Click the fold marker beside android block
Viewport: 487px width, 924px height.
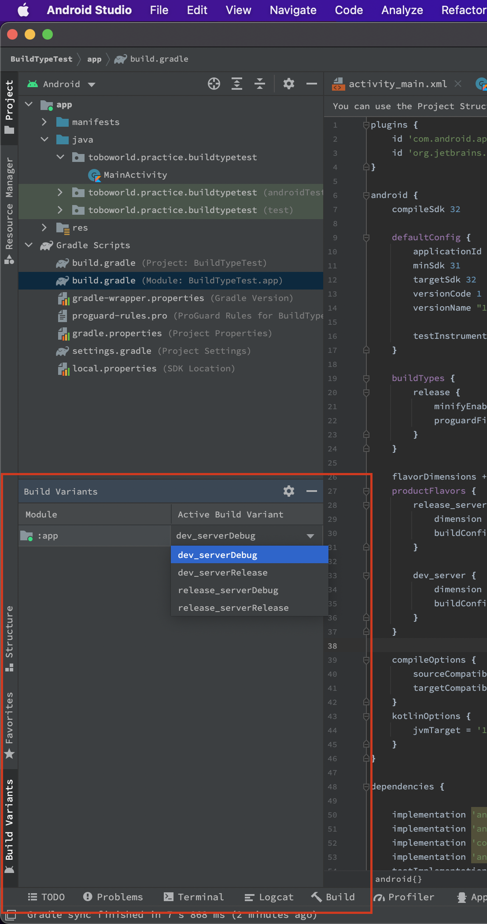366,195
